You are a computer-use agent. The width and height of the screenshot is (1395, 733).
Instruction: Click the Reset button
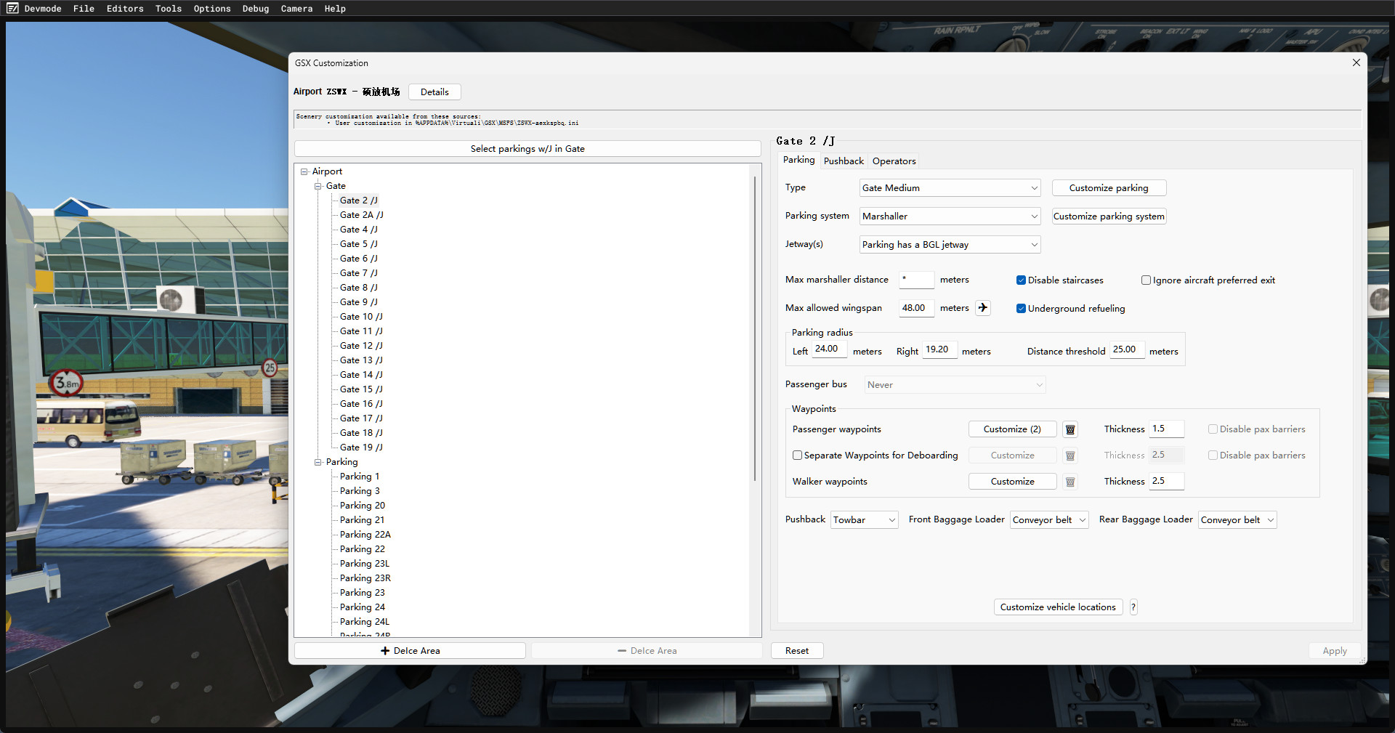coord(797,651)
